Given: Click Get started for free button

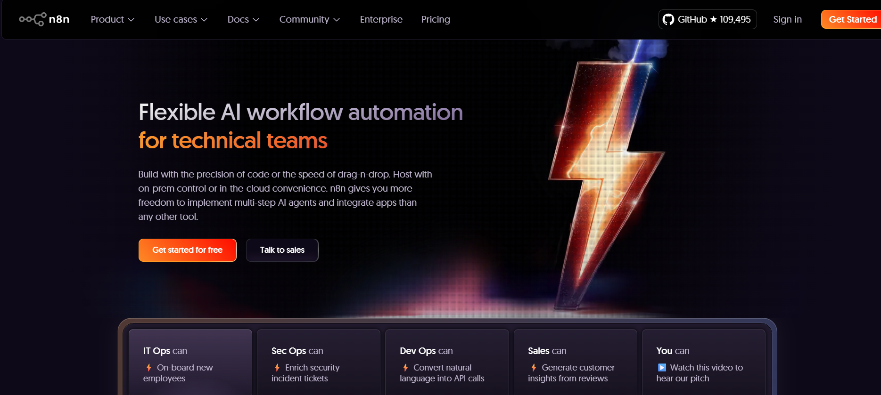Looking at the screenshot, I should coord(188,250).
